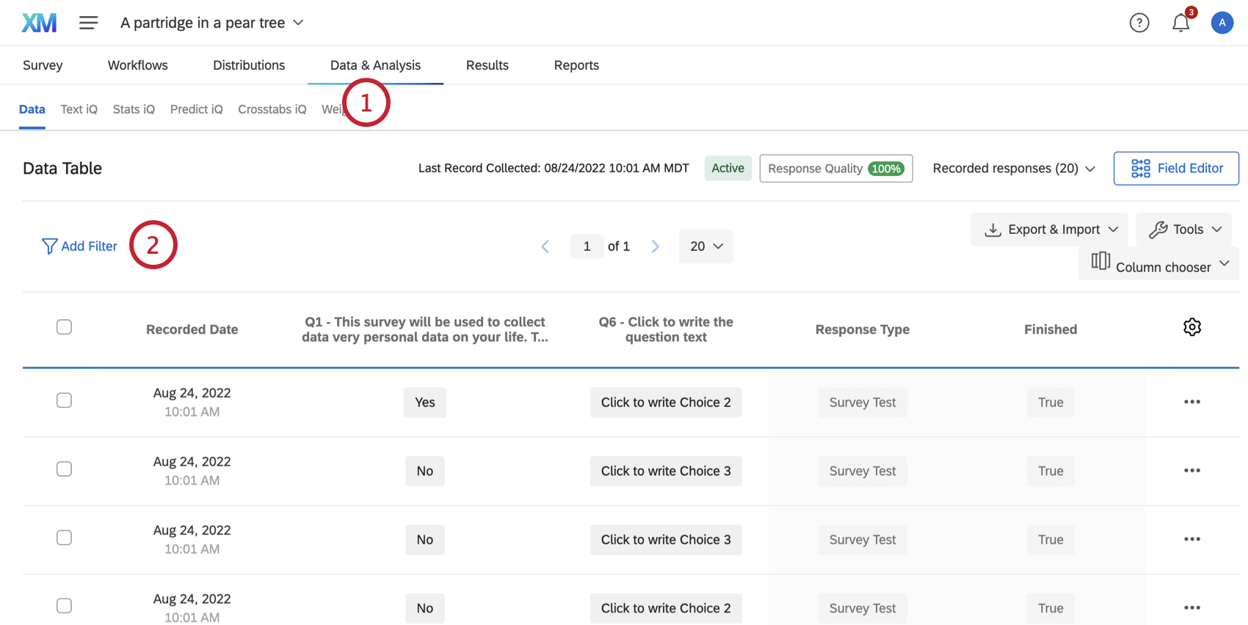Image resolution: width=1248 pixels, height=625 pixels.
Task: Open the Tools dropdown
Action: point(1184,230)
